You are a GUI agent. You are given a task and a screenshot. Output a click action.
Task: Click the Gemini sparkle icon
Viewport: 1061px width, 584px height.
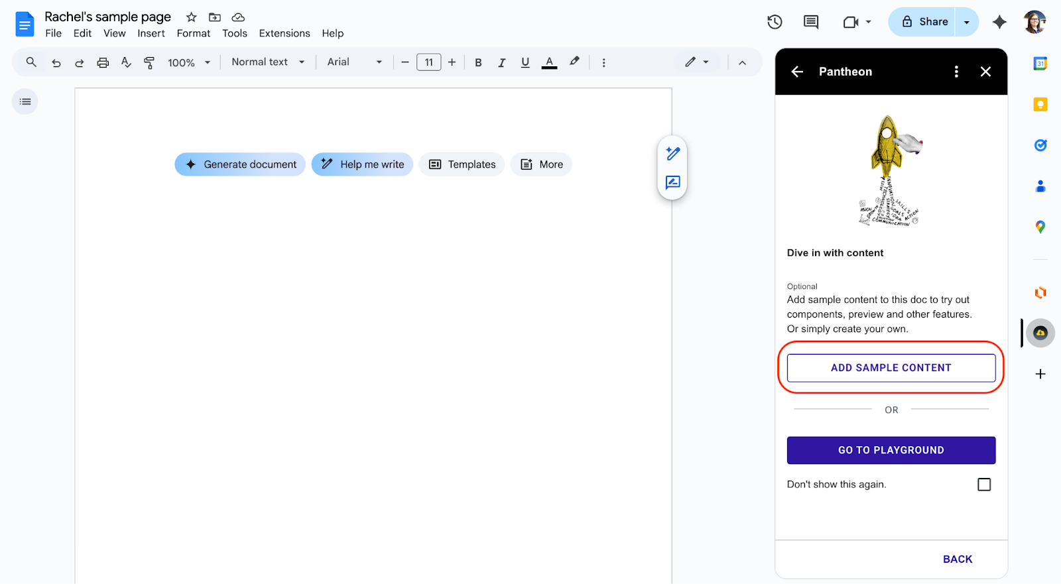[x=999, y=22]
